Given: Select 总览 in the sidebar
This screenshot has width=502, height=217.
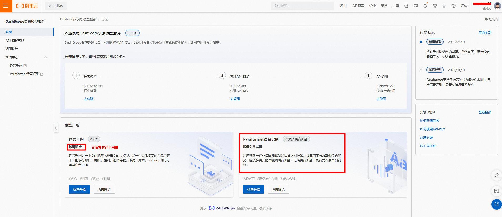Looking at the screenshot, I should click(27, 32).
